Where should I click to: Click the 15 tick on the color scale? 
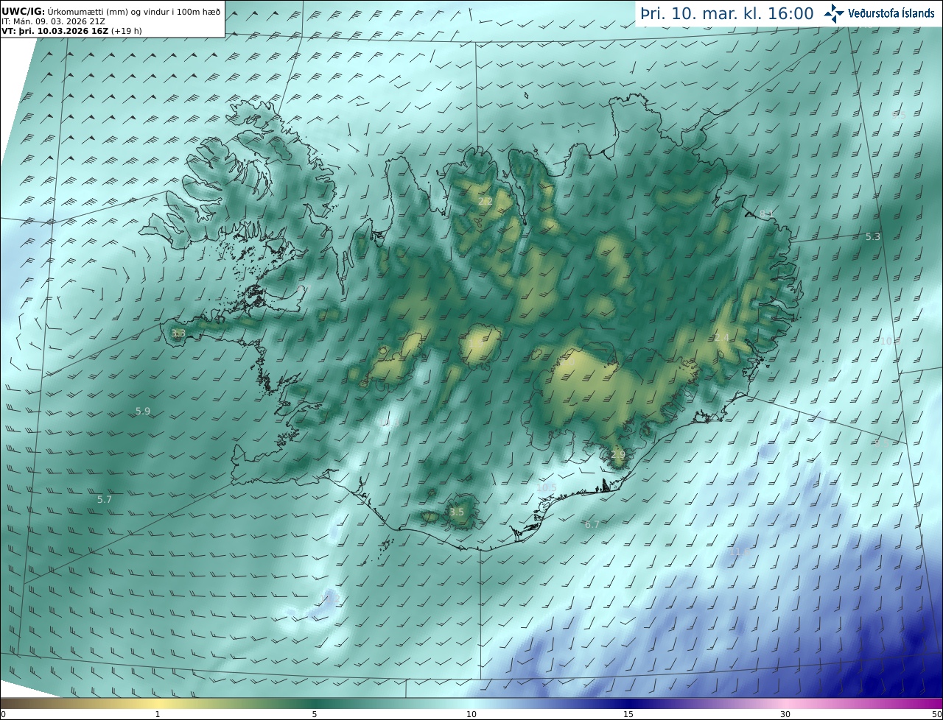pos(628,714)
